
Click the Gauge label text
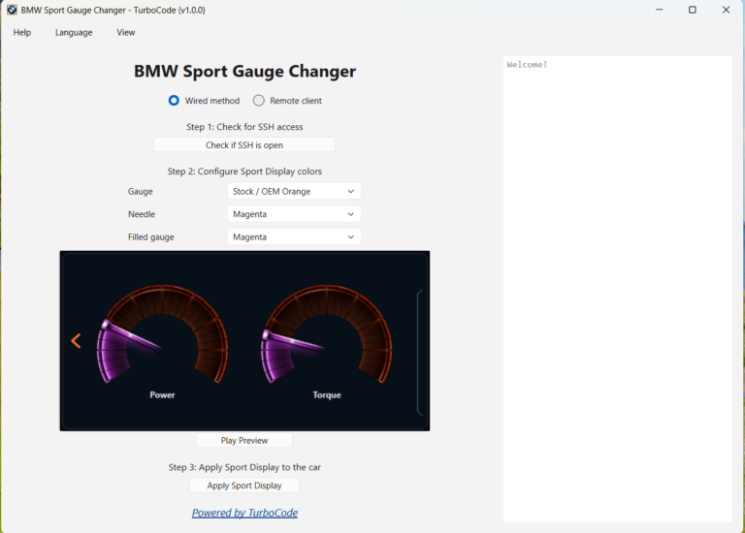click(x=140, y=191)
